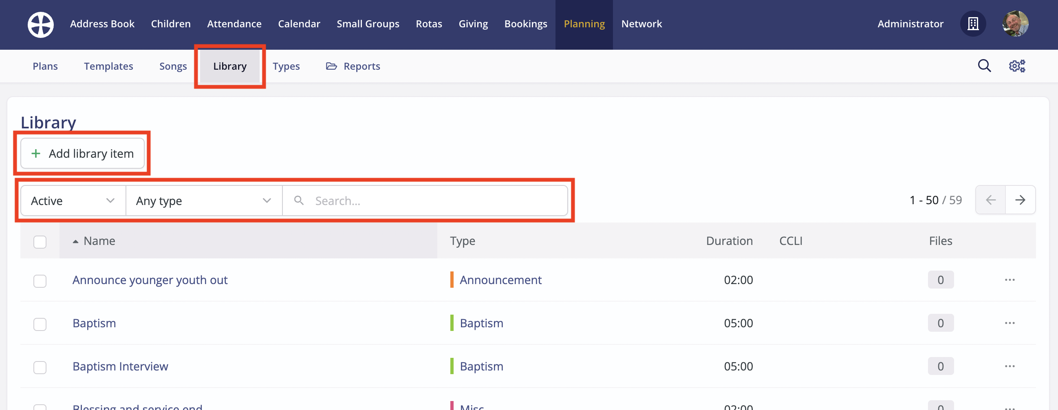Tick the select-all checkbox in the header
The height and width of the screenshot is (410, 1058).
40,242
